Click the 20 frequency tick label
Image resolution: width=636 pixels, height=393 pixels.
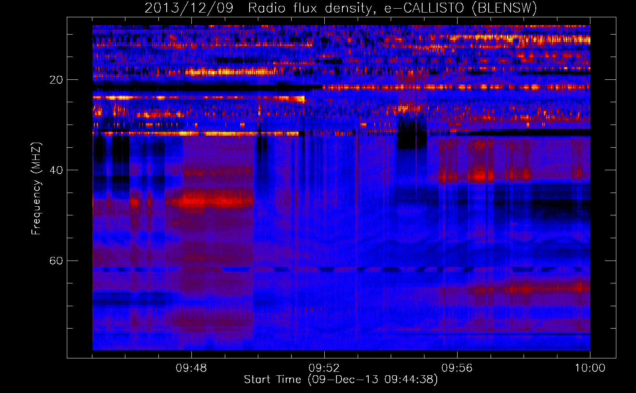tap(56, 80)
